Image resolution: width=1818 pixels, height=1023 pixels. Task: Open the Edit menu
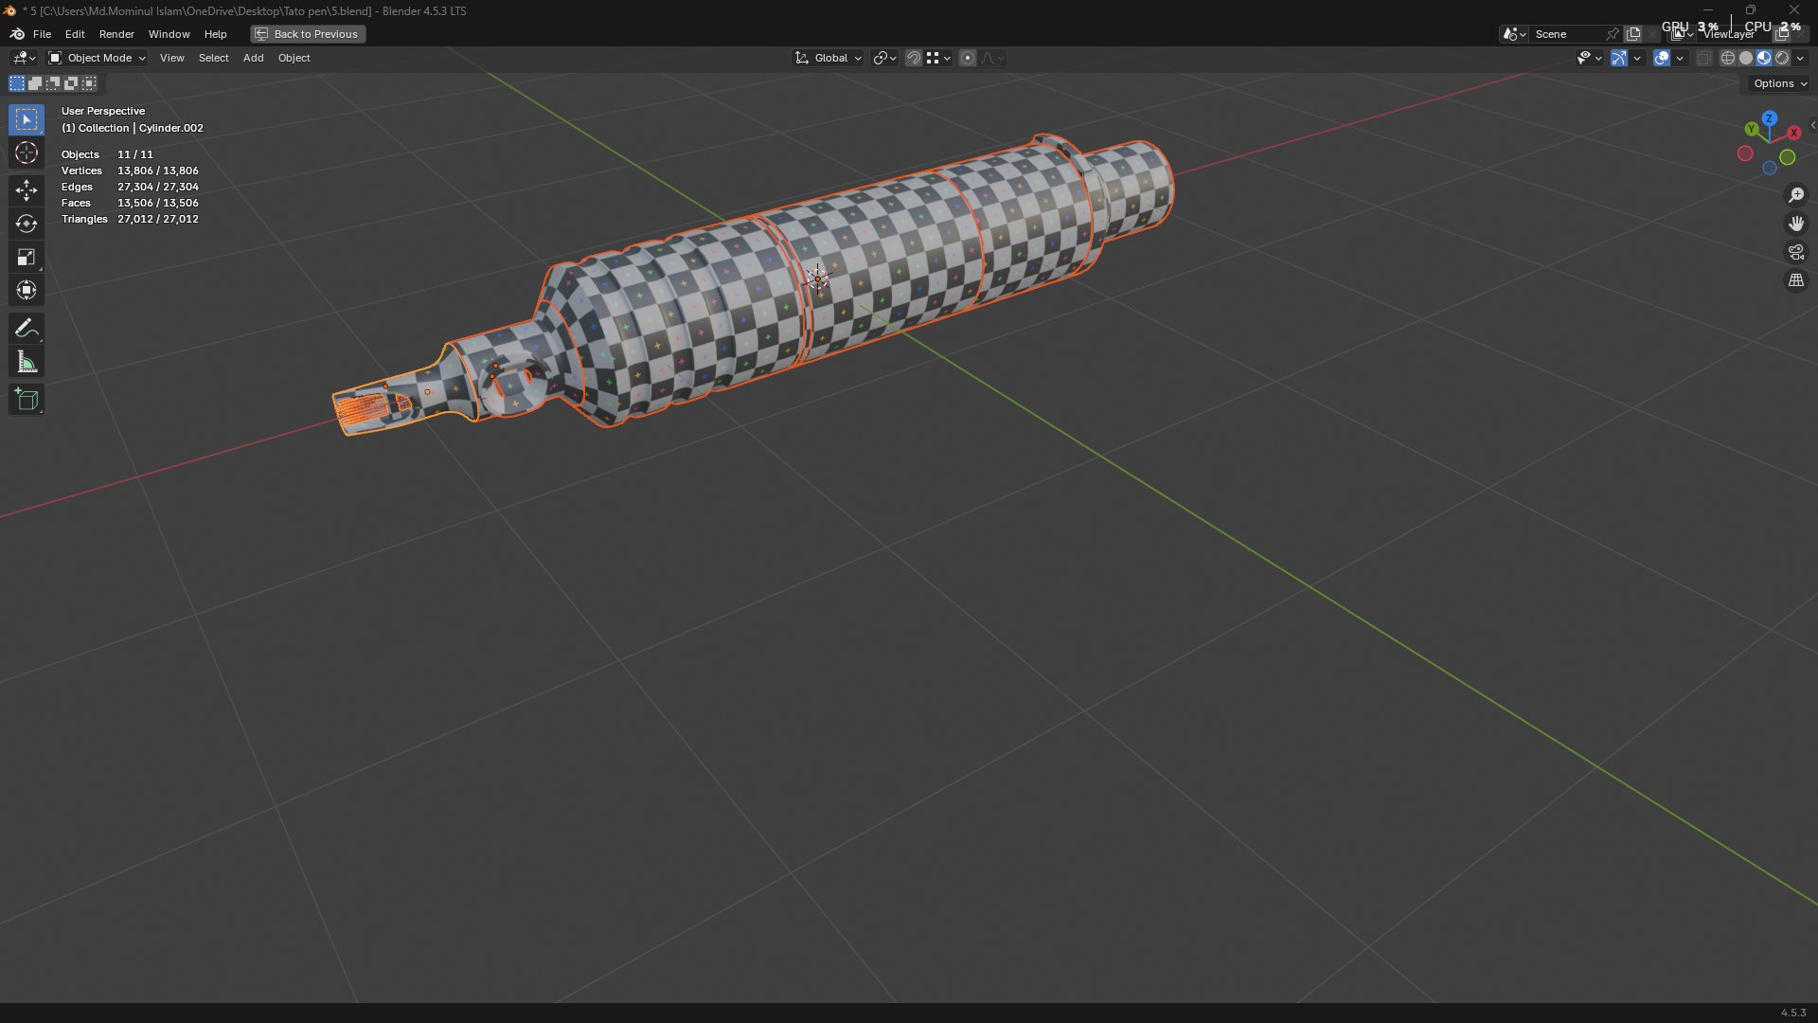(75, 34)
